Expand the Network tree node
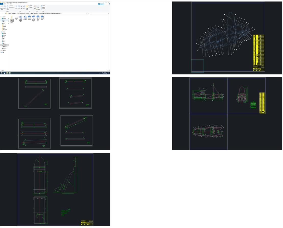This screenshot has width=283, height=228. pos(1,53)
